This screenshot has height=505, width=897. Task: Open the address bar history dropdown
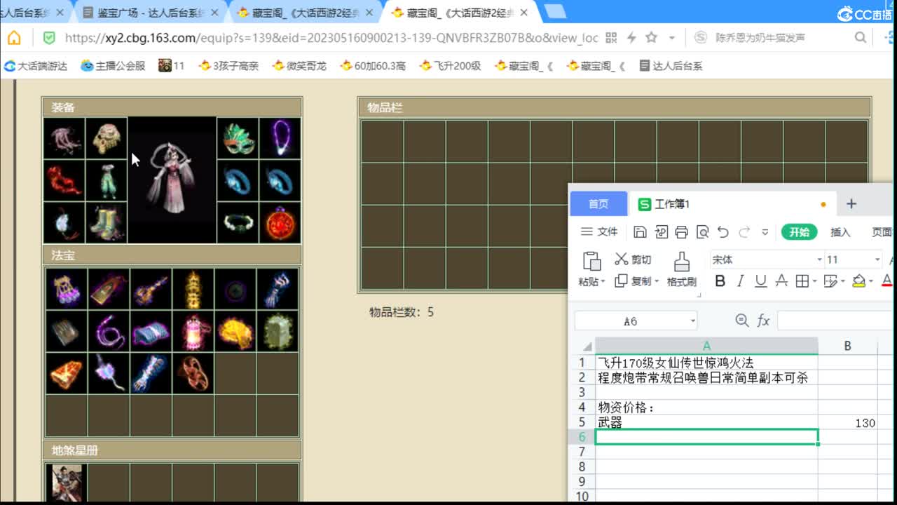[x=672, y=38]
